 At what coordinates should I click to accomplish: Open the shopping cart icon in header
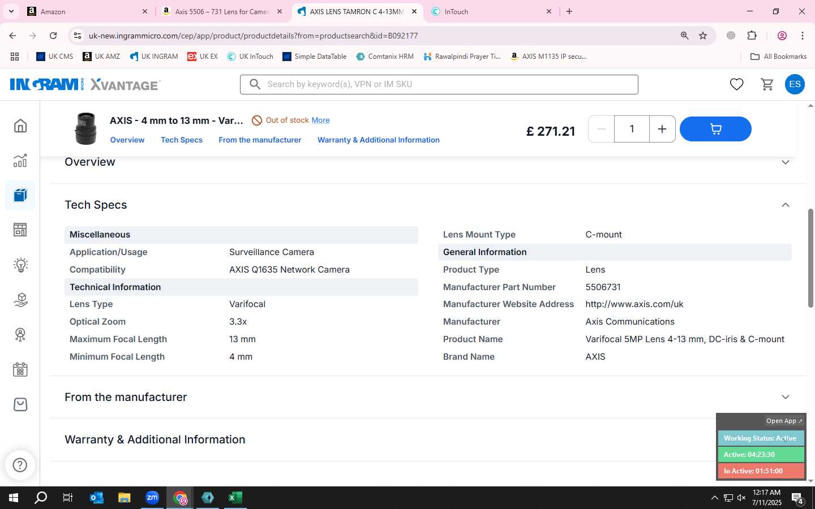tap(767, 84)
